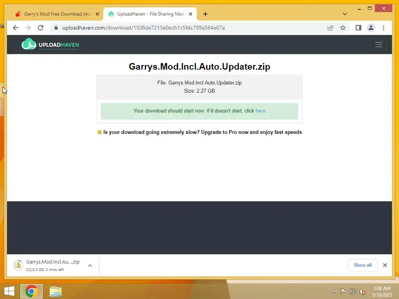Image resolution: width=399 pixels, height=299 pixels.
Task: Click the muted volume tray icon
Action: 362,292
